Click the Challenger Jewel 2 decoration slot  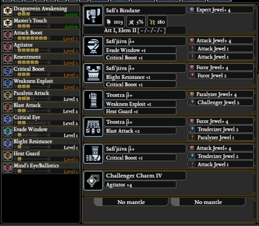(x=221, y=102)
